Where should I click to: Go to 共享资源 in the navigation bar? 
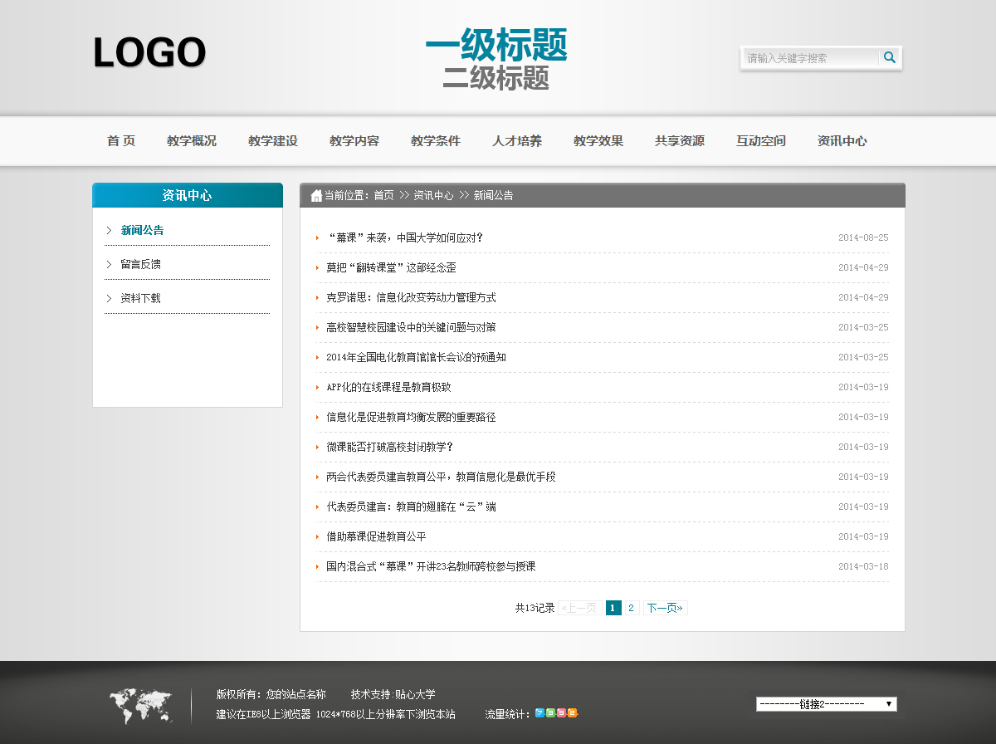(680, 141)
